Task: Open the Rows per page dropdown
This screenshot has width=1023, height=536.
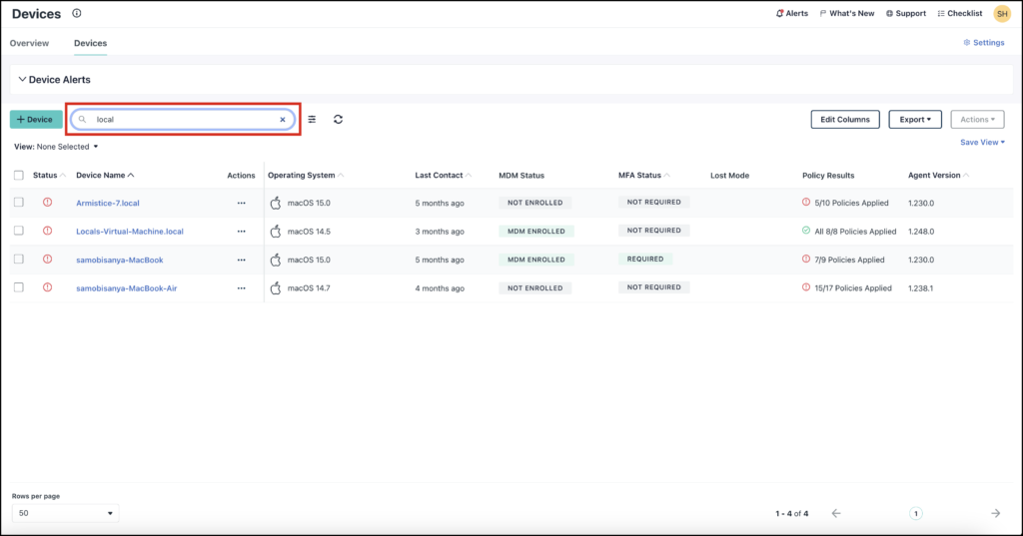Action: pos(65,513)
